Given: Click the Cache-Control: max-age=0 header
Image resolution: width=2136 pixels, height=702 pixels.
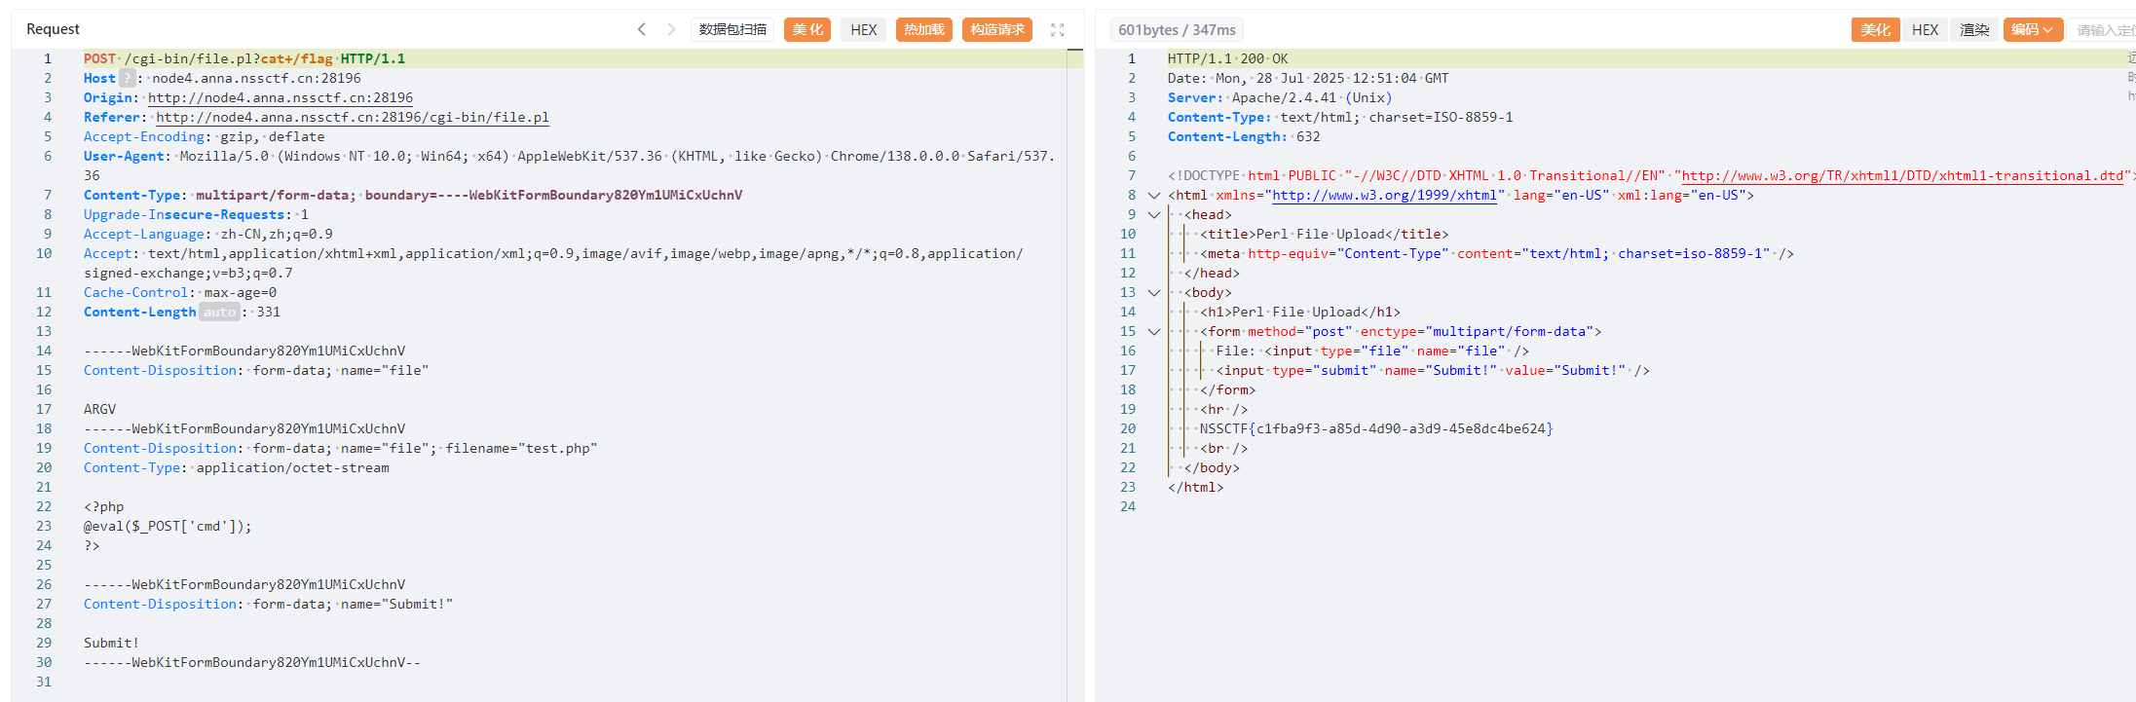Looking at the screenshot, I should [x=180, y=292].
